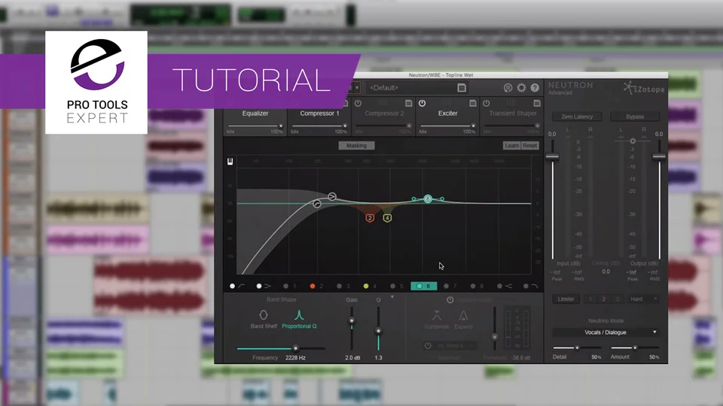Toggle Transient Shaper power icon
The height and width of the screenshot is (406, 723).
pos(486,104)
